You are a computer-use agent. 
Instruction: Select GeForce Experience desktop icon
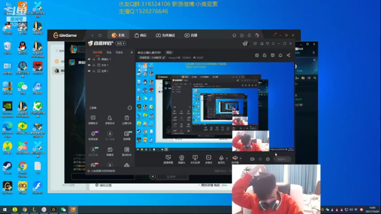pos(7,110)
